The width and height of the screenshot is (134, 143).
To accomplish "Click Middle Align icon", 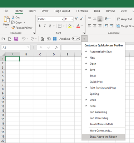I will pyautogui.click(x=95, y=19).
